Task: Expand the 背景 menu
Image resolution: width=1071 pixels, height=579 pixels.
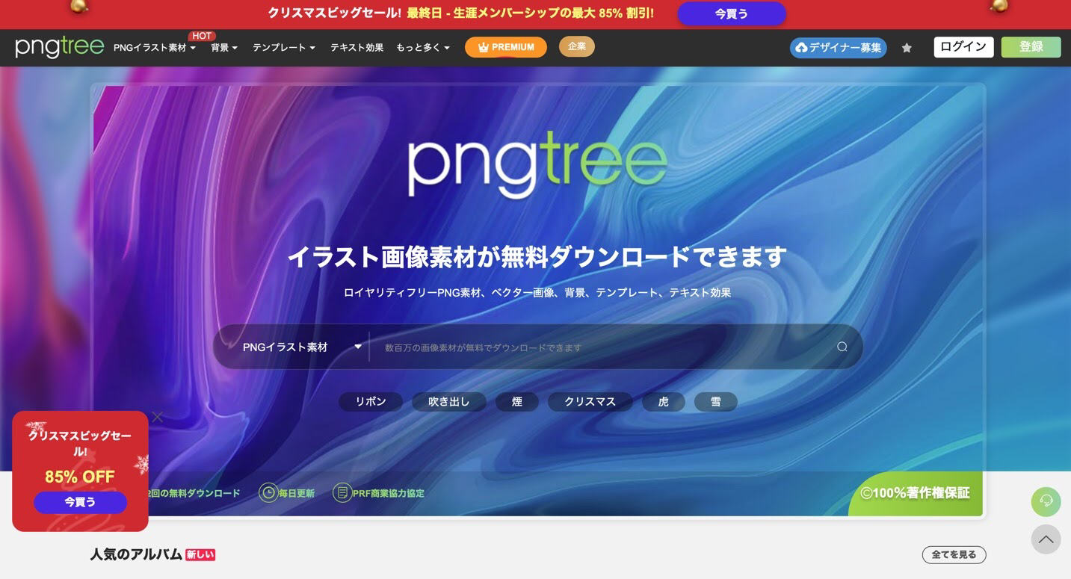Action: coord(224,48)
